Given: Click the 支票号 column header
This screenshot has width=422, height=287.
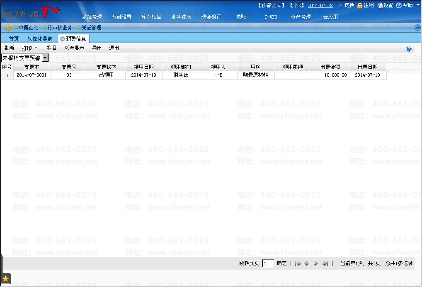Looking at the screenshot, I should (x=69, y=67).
